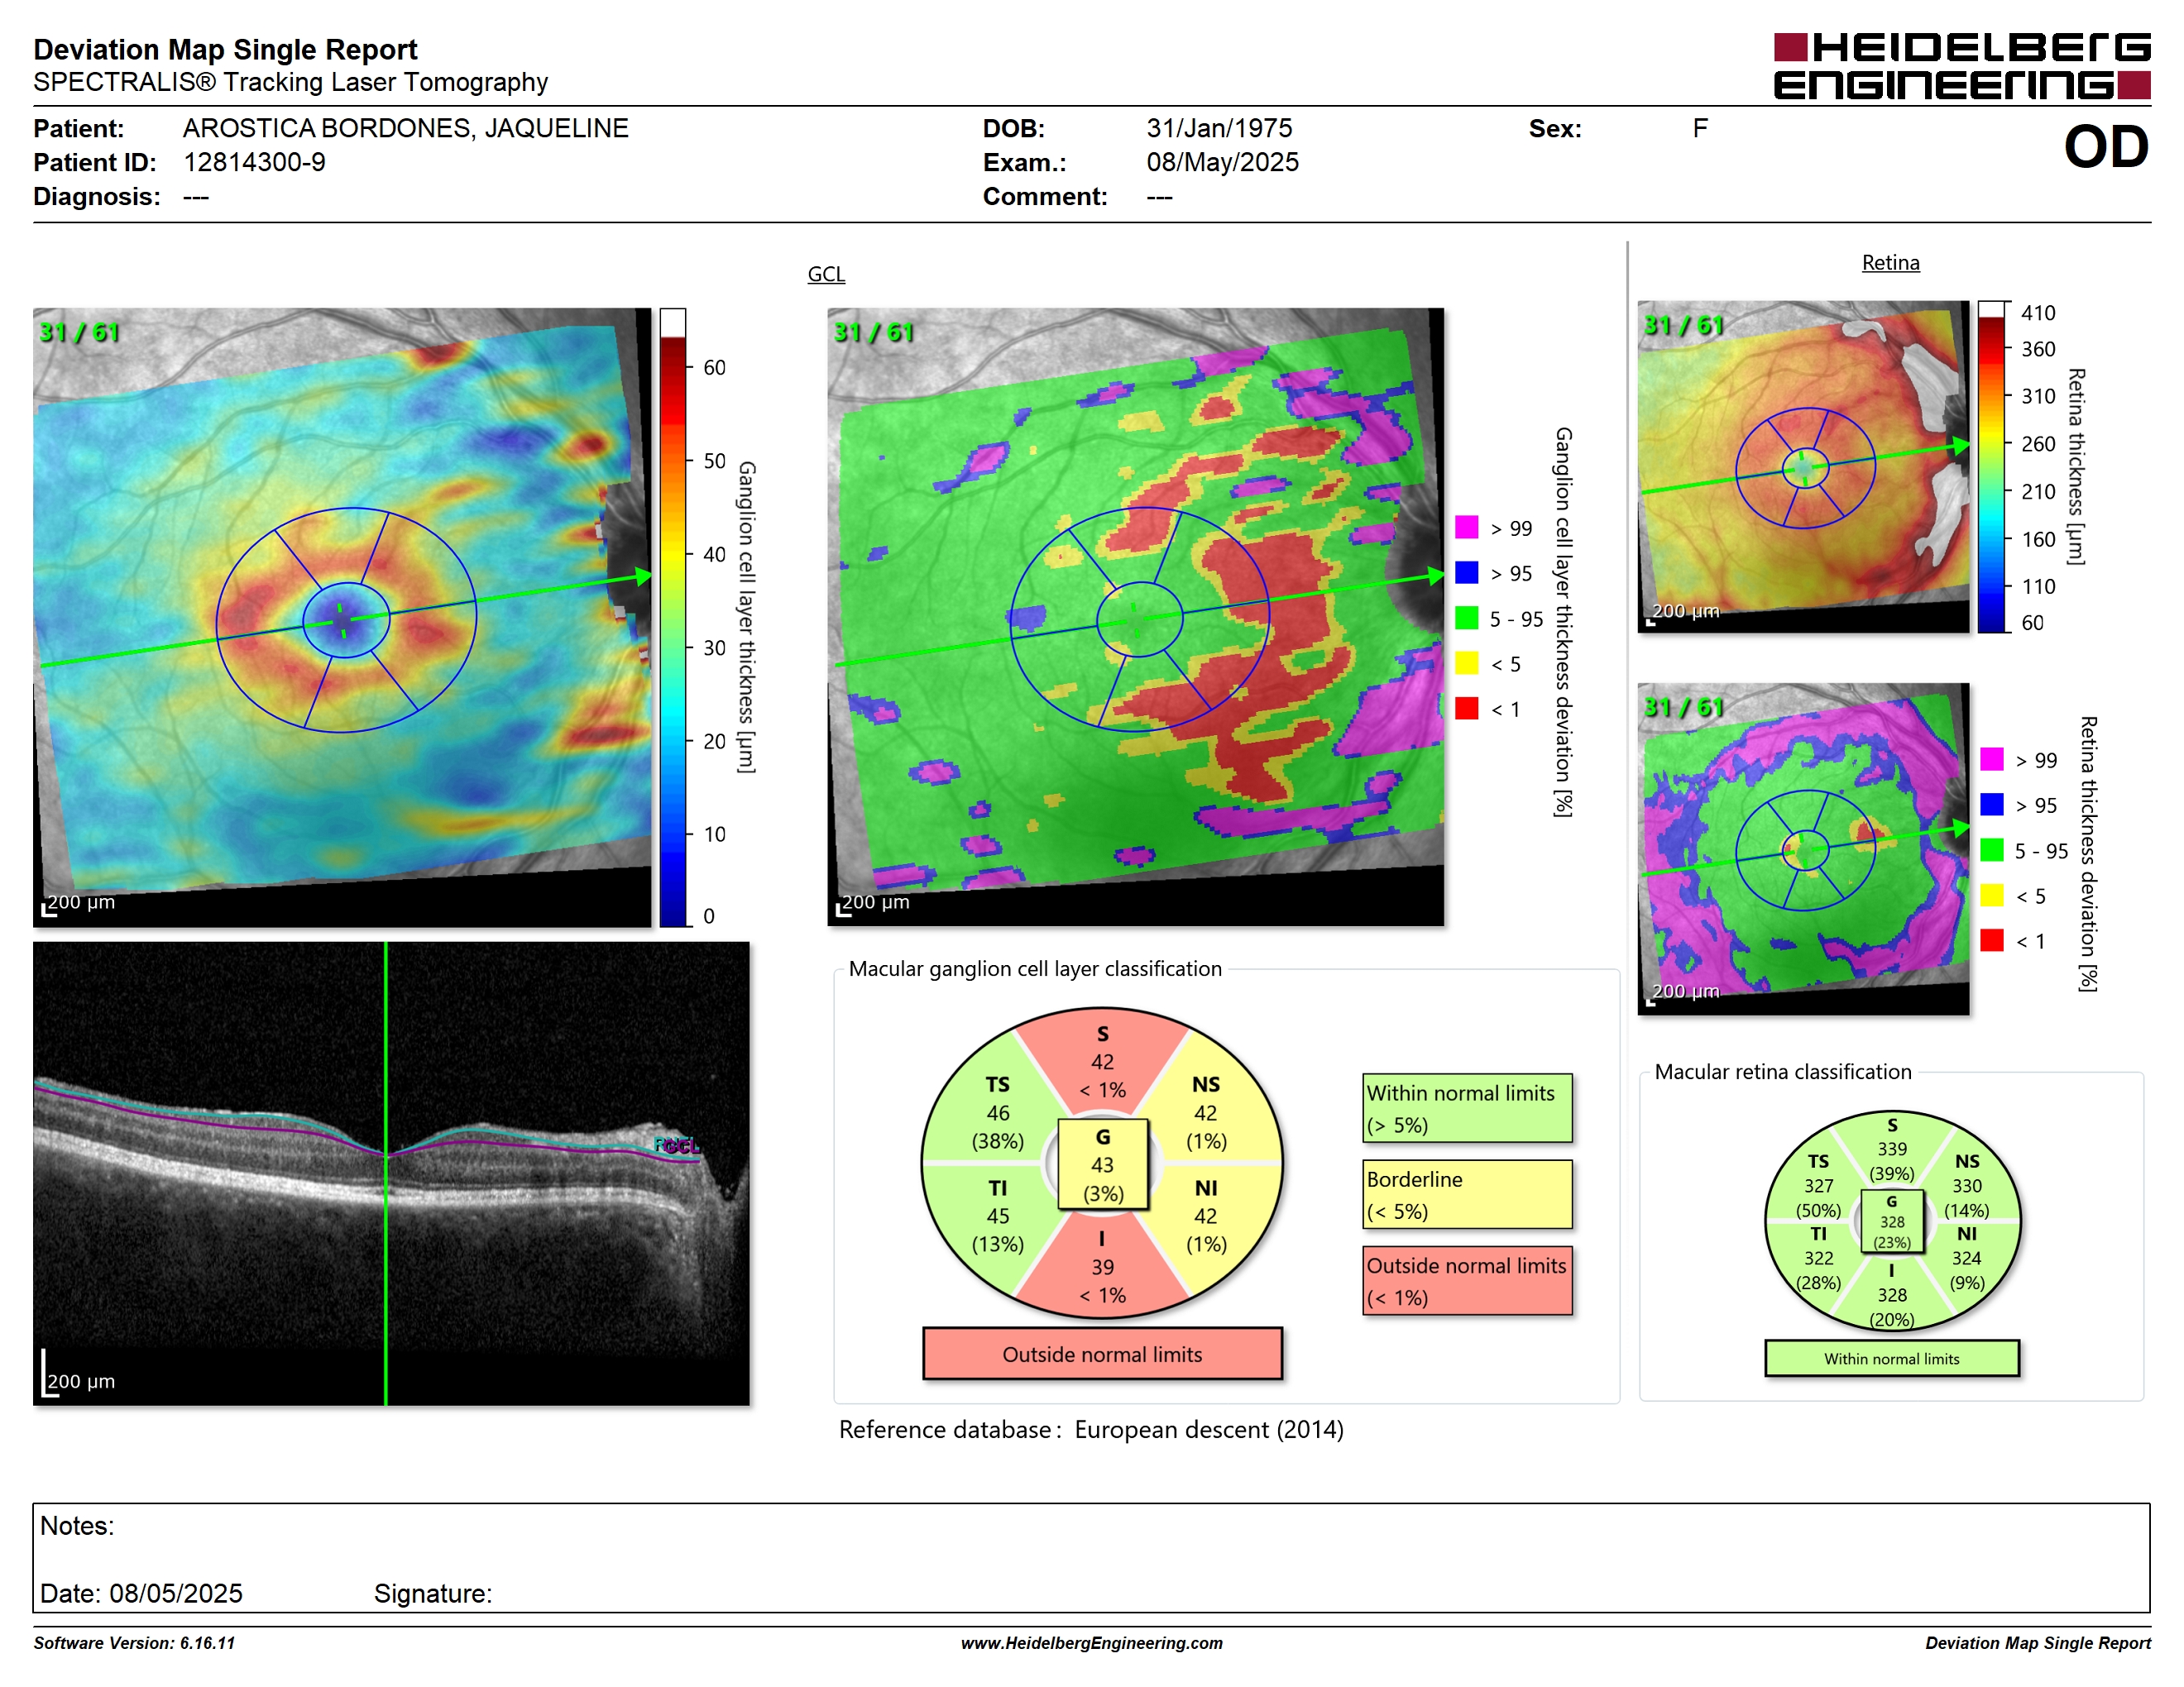Click the retina G center box 328 (23%)
Viewport: 2184px width, 1687px height.
point(1891,1221)
